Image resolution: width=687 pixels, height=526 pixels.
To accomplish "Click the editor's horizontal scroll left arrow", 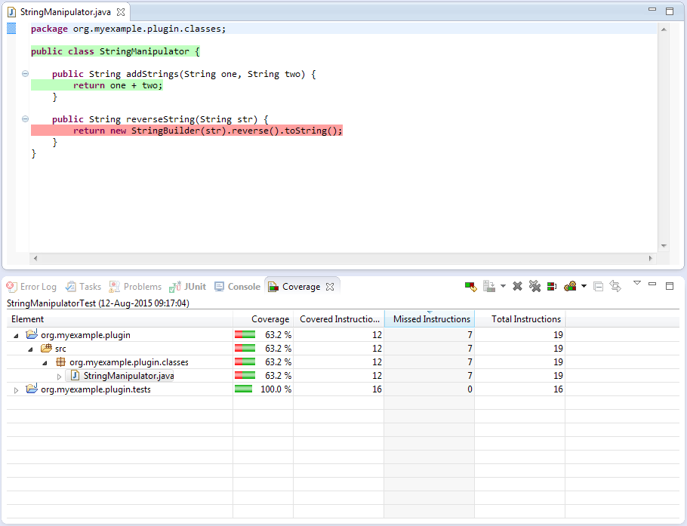I will coord(35,258).
